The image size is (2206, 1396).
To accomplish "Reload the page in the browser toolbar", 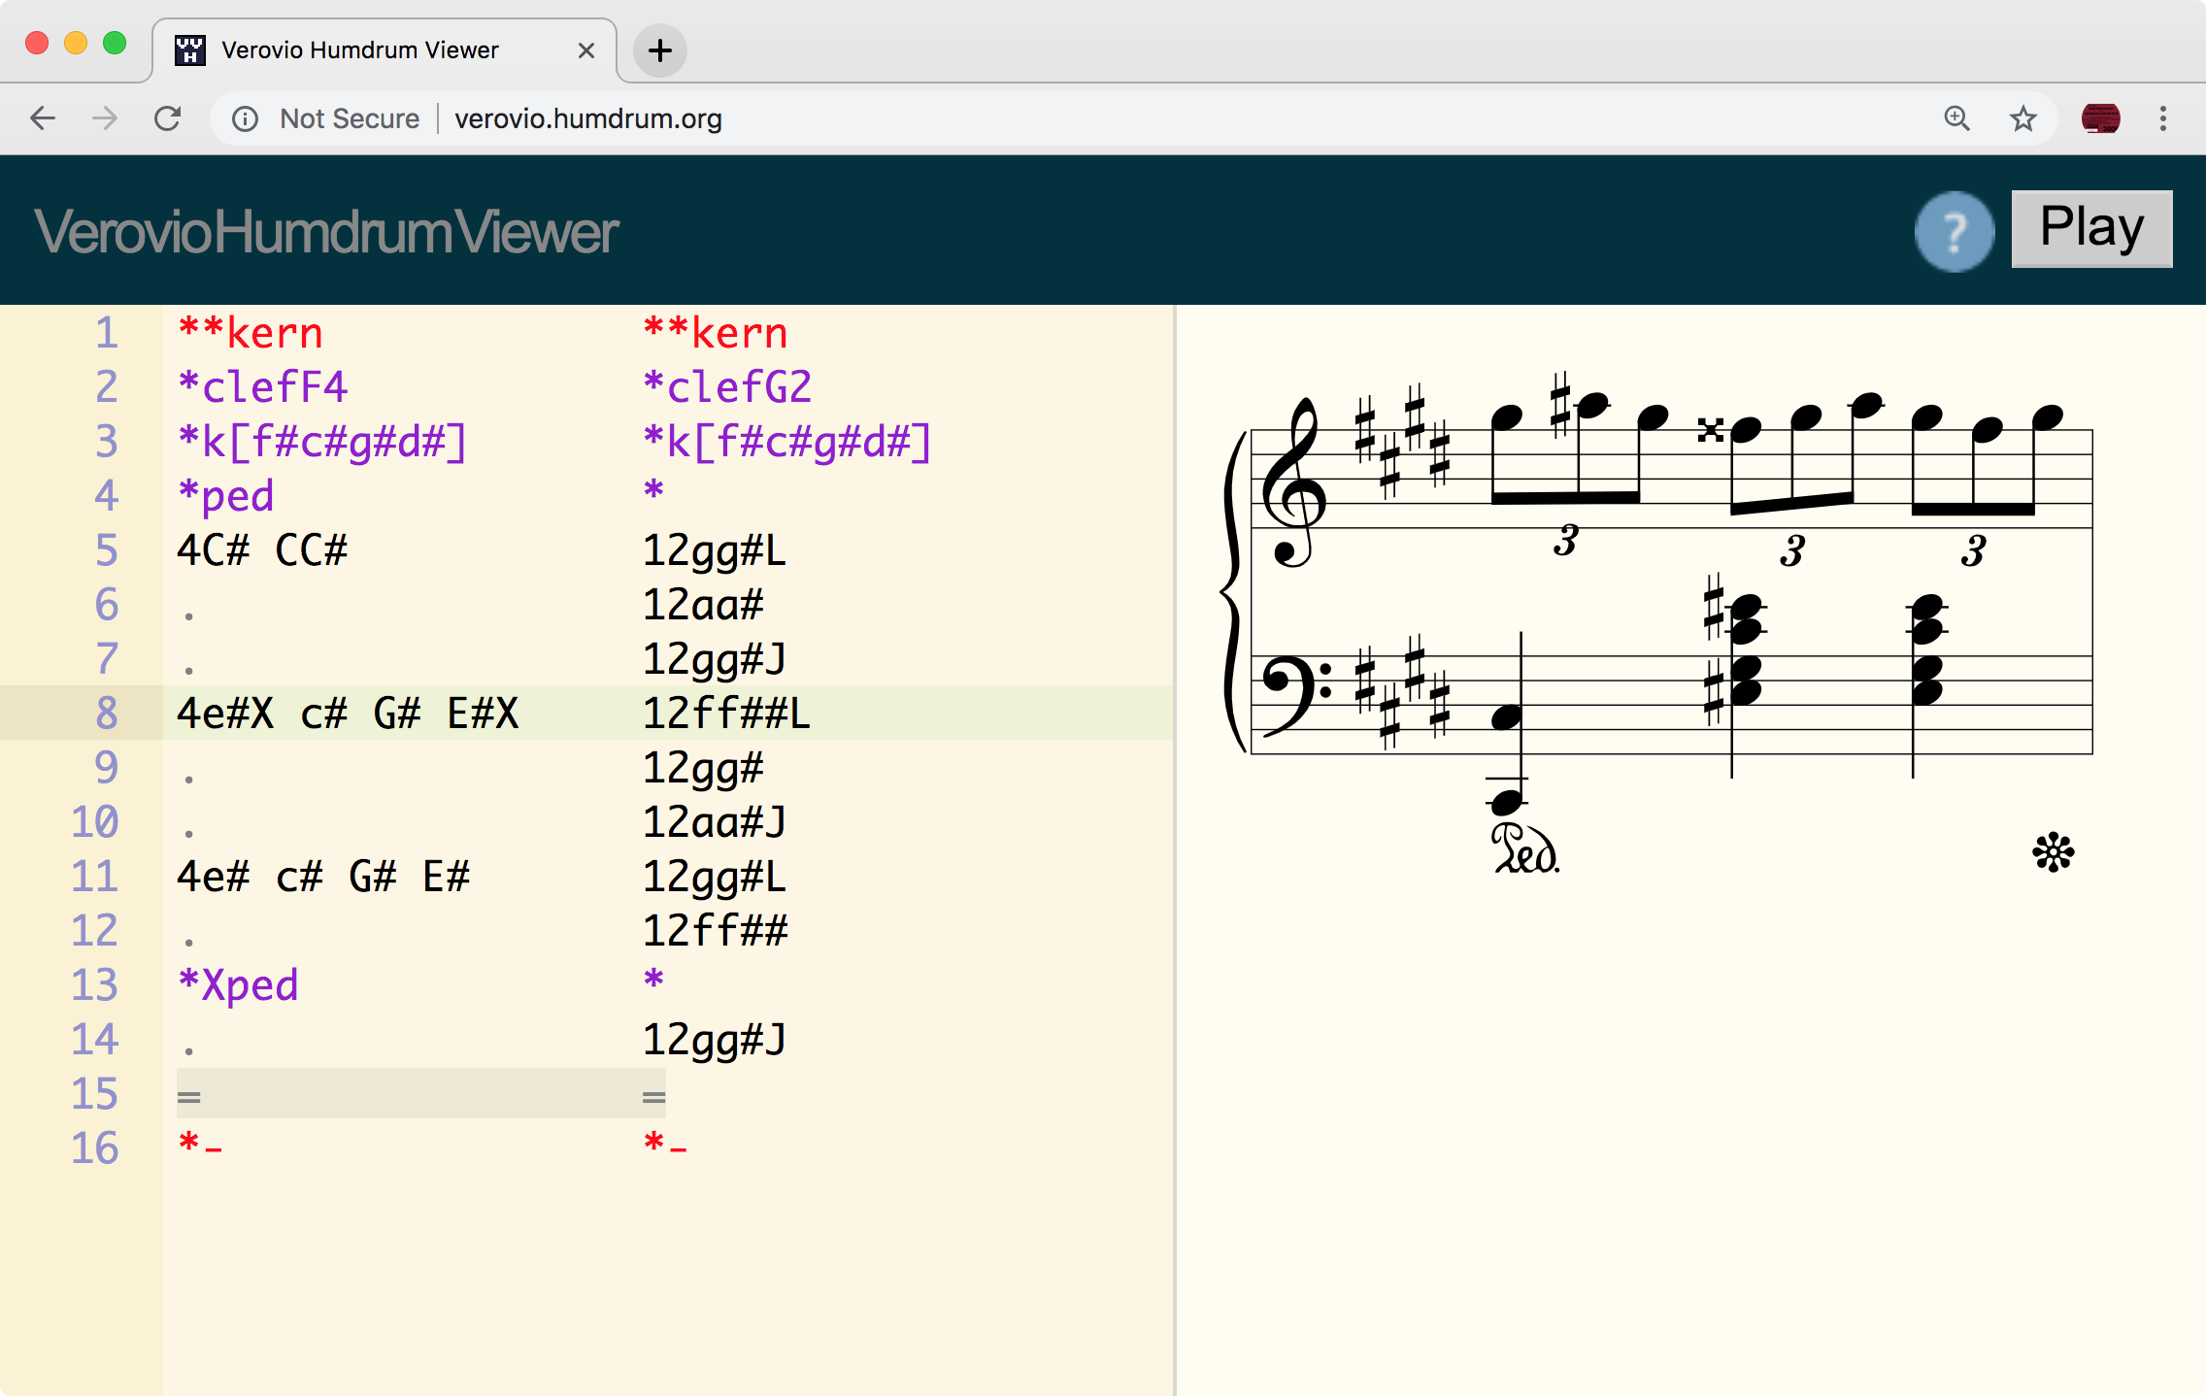I will click(167, 118).
